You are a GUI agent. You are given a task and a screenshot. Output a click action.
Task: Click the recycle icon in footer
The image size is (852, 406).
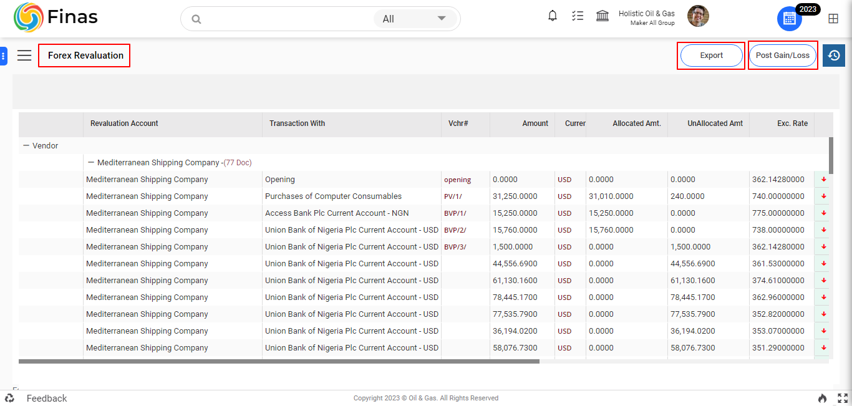pos(10,398)
